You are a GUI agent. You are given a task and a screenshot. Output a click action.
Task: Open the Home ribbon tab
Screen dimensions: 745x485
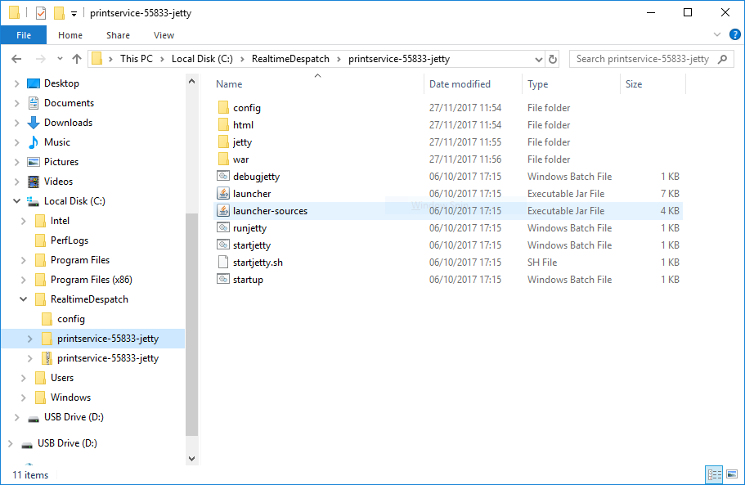[70, 35]
